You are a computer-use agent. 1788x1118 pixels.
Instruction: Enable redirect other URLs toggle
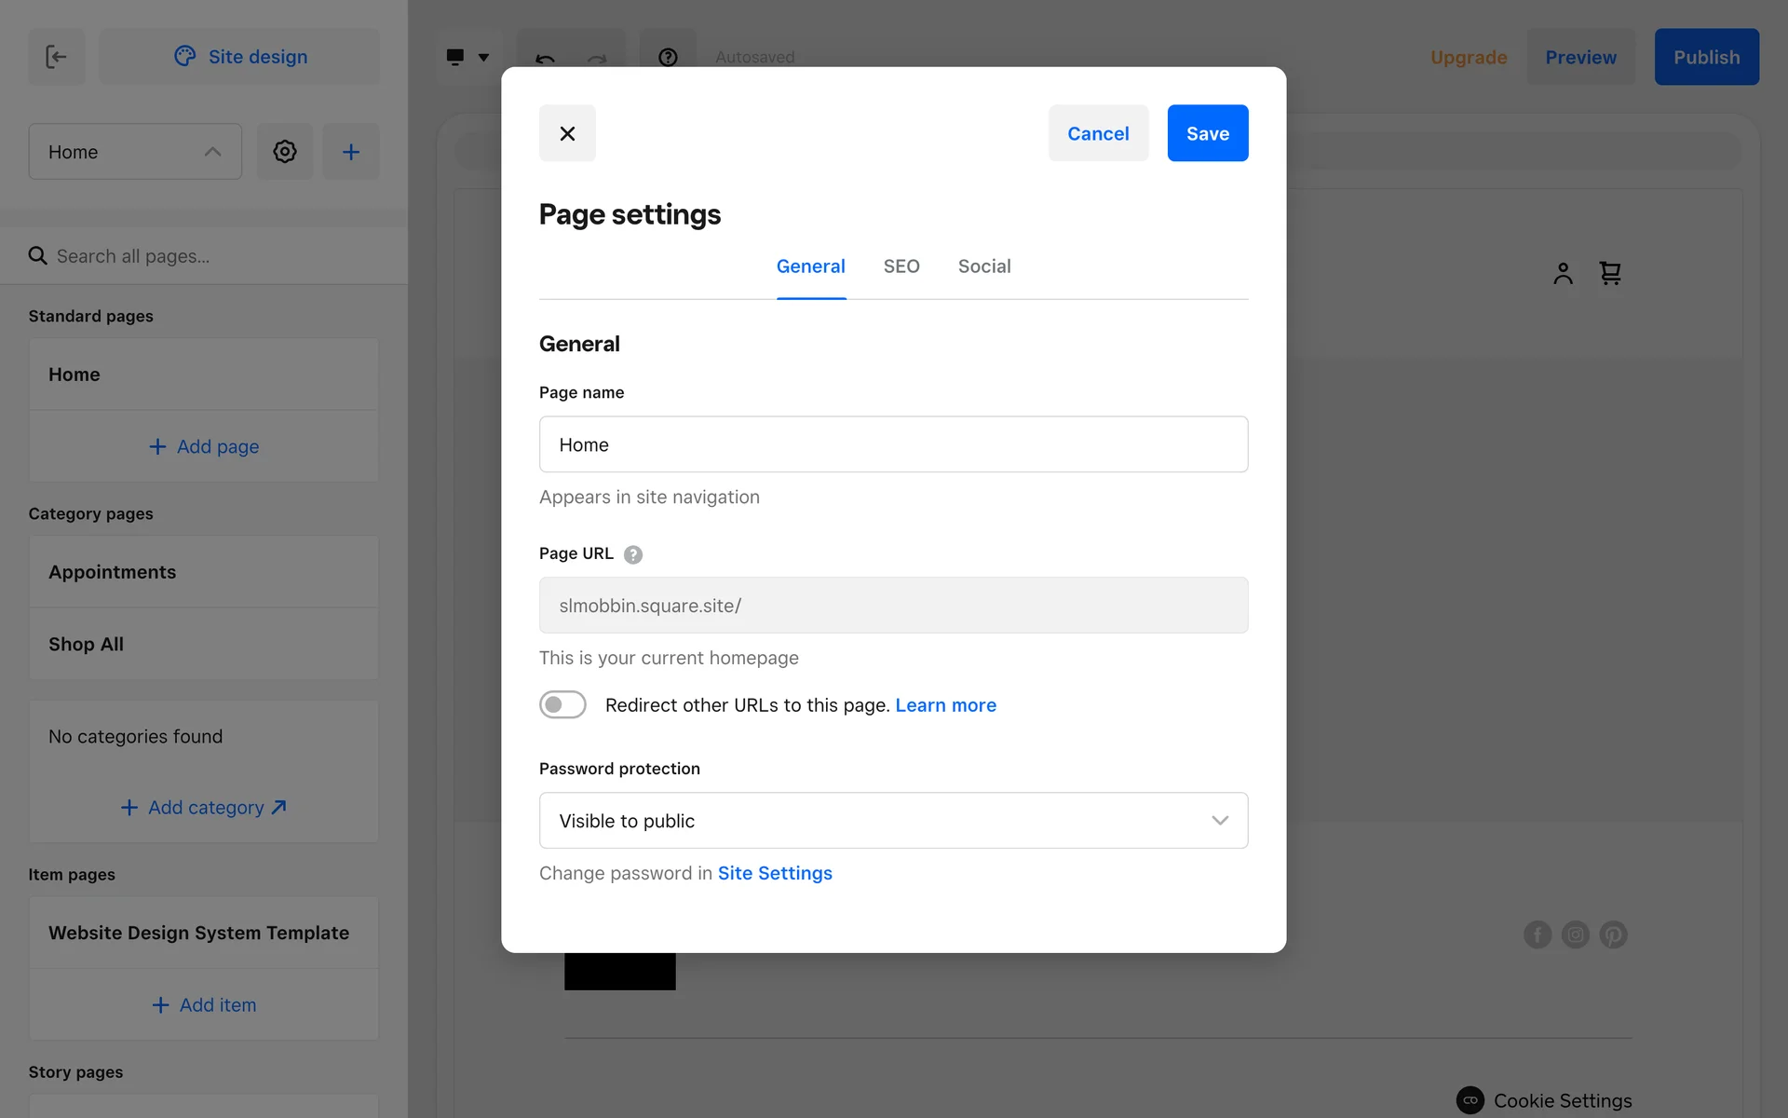pyautogui.click(x=562, y=705)
